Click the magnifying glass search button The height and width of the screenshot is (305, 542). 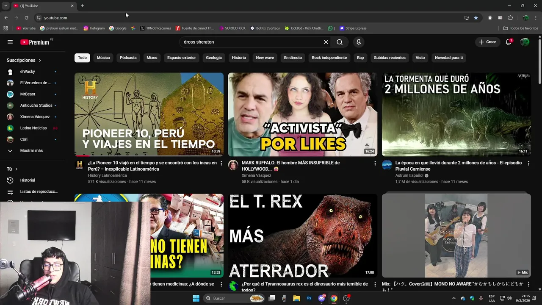340,42
